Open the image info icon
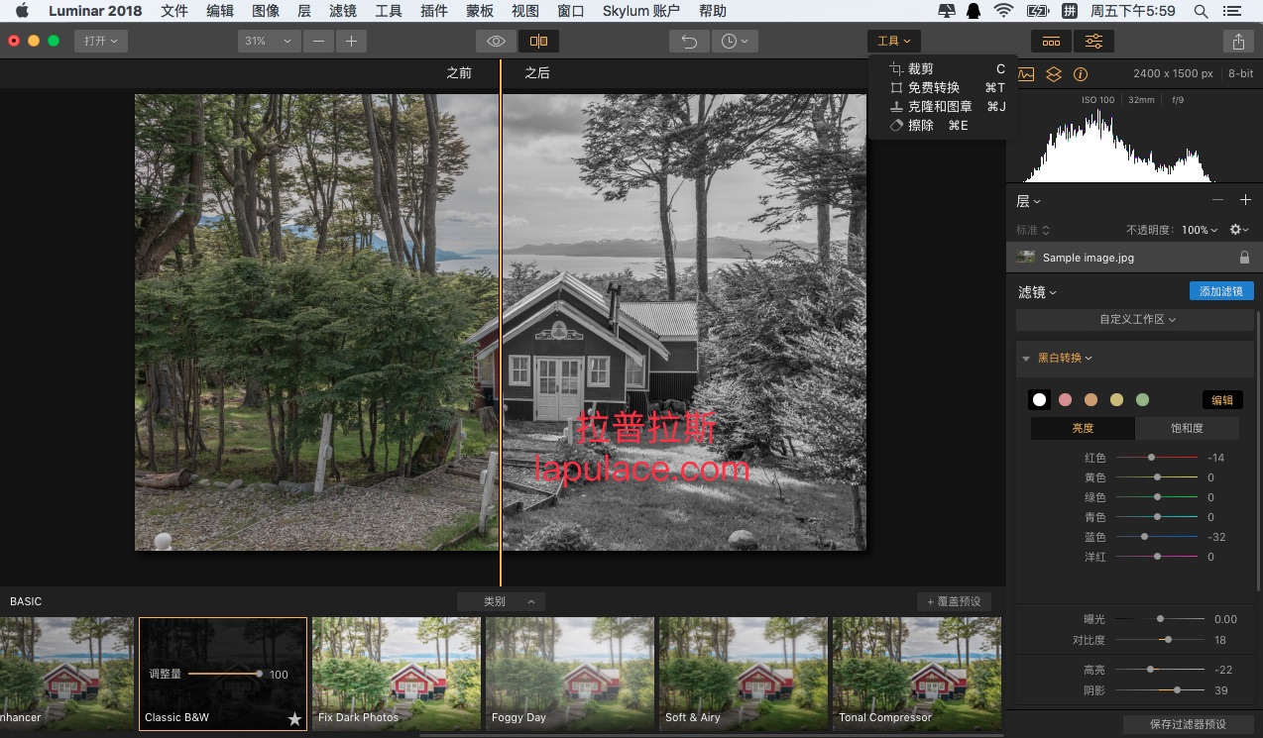Viewport: 1263px width, 738px height. (x=1081, y=74)
